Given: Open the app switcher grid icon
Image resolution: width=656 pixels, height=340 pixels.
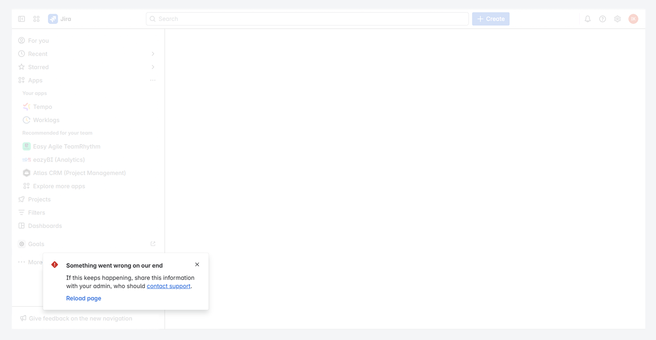Looking at the screenshot, I should 36,19.
